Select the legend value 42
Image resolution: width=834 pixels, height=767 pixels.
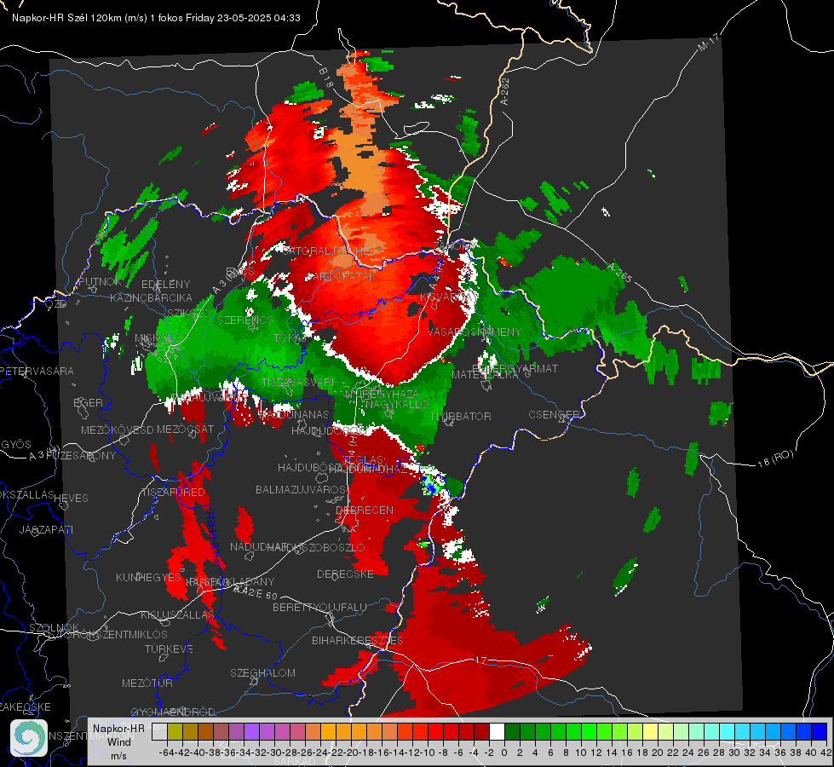click(x=825, y=753)
